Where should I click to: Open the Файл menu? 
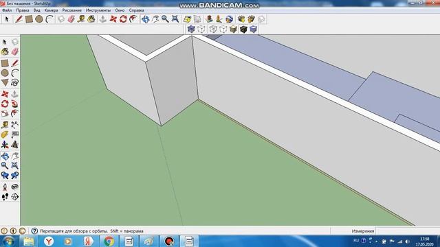[x=7, y=10]
